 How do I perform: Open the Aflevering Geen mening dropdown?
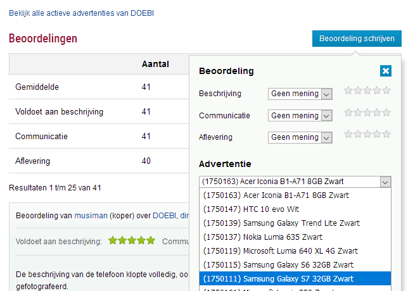[x=300, y=137]
